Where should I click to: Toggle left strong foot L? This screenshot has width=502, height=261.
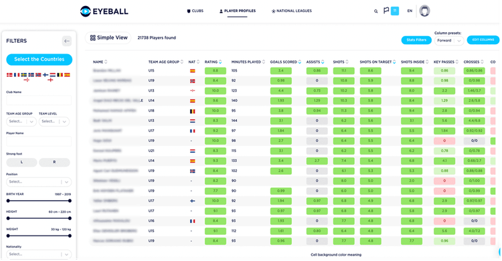[x=22, y=162]
